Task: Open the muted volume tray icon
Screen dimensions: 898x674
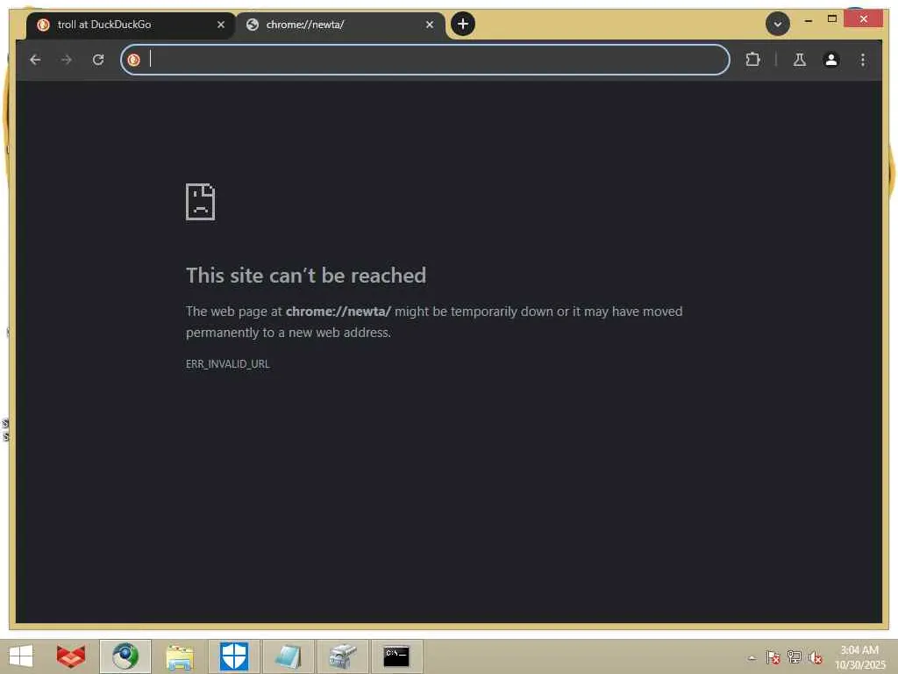Action: 815,657
